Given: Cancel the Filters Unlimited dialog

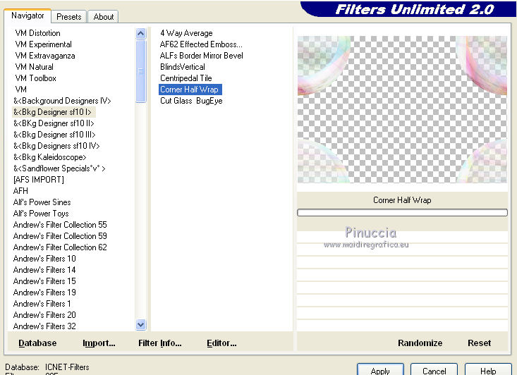Looking at the screenshot, I should pyautogui.click(x=434, y=370).
